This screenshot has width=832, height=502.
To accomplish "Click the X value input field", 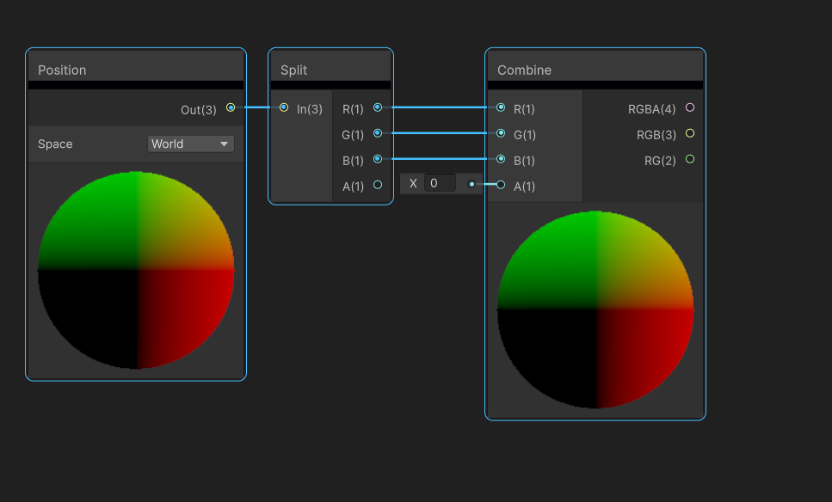I will coord(440,183).
